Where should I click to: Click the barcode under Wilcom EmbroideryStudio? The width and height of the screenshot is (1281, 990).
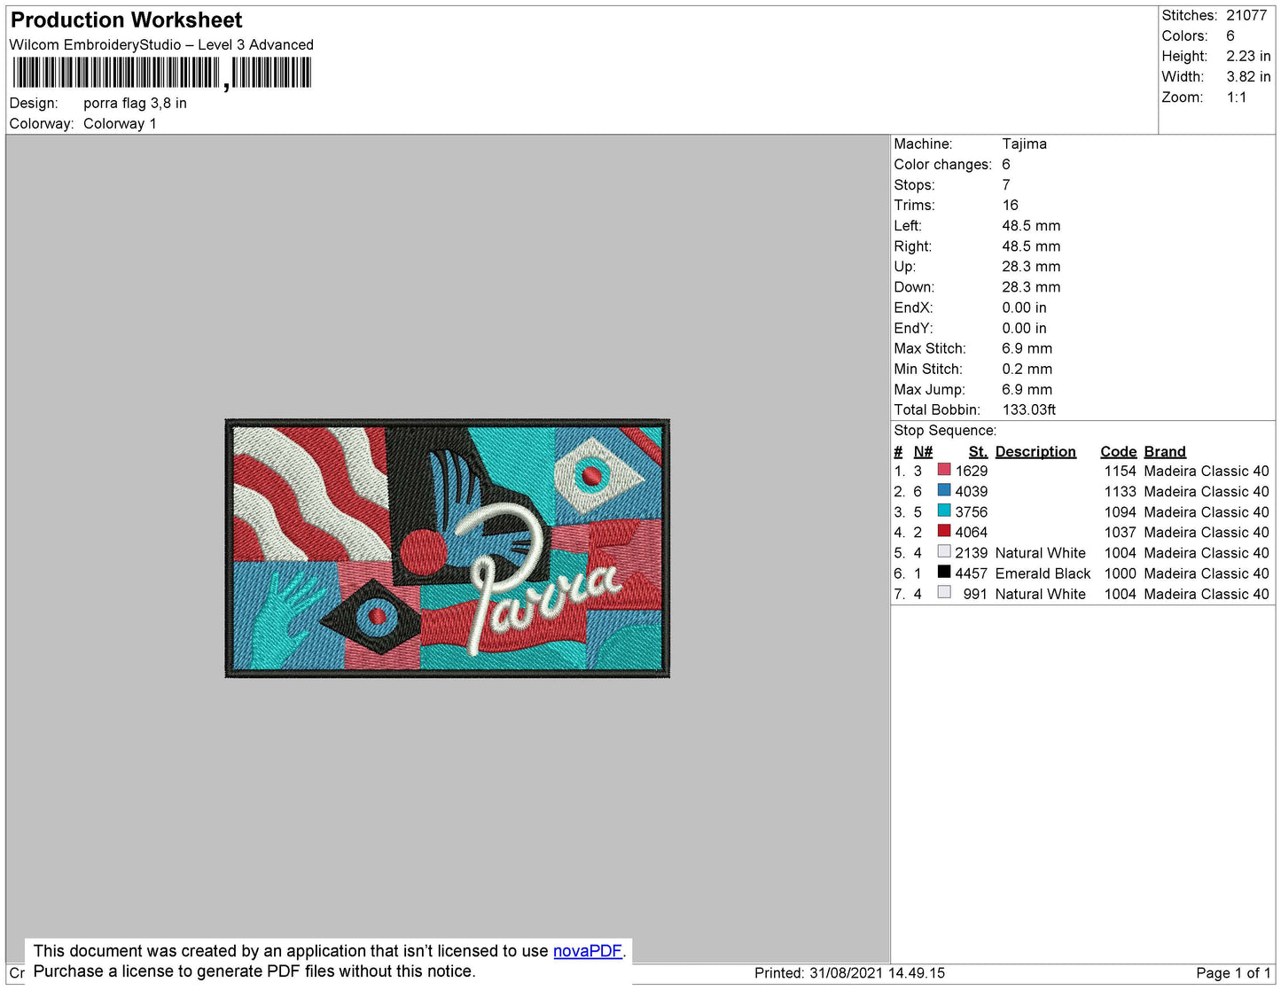click(x=161, y=74)
